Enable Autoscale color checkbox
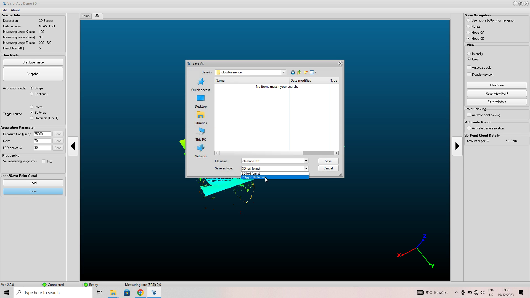Viewport: 530px width, 298px height. click(x=469, y=68)
